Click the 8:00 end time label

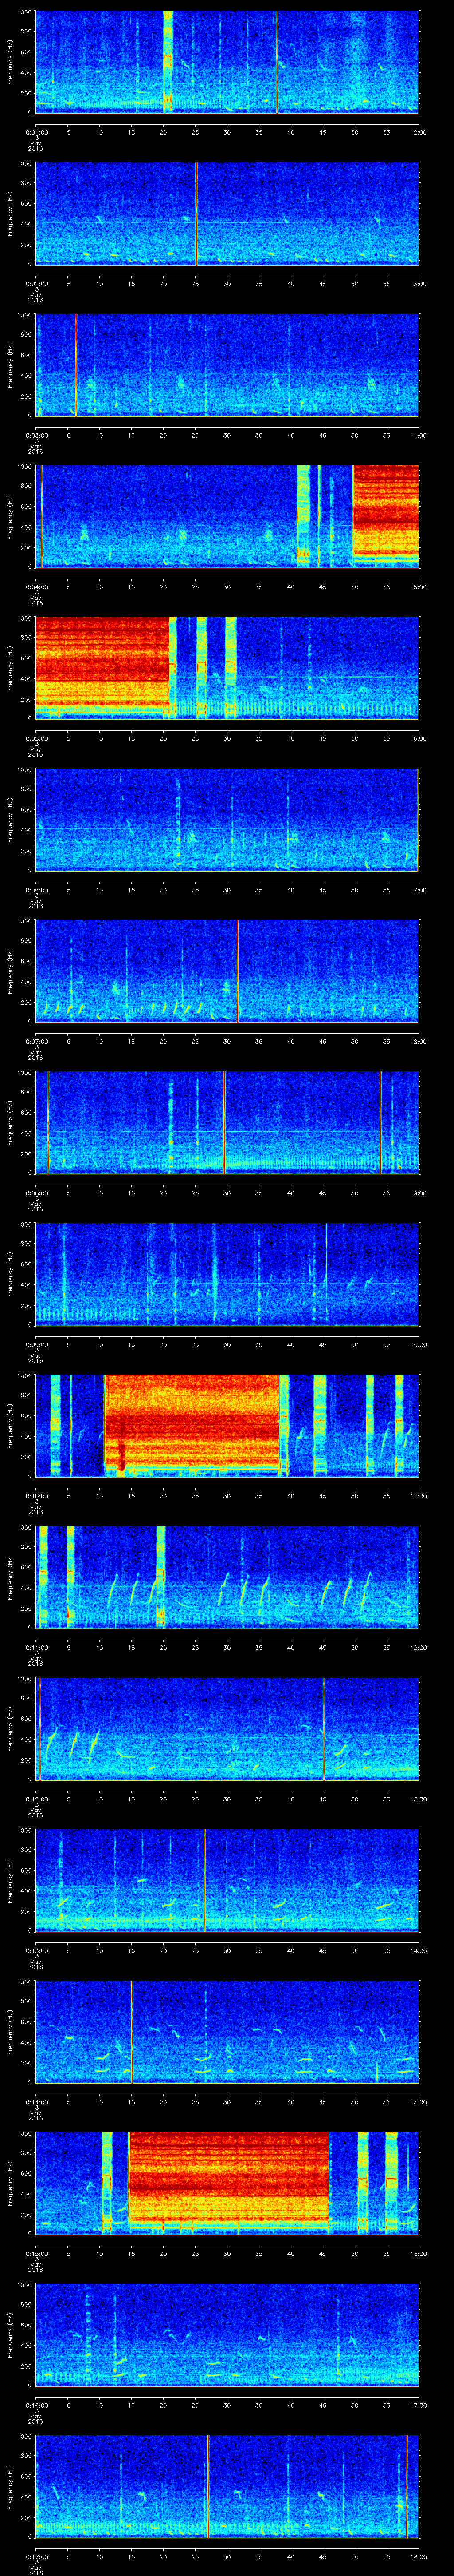pos(419,1041)
